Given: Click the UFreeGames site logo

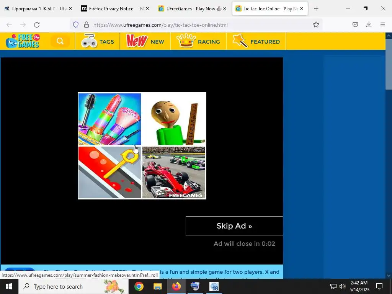Looking at the screenshot, I should point(23,41).
